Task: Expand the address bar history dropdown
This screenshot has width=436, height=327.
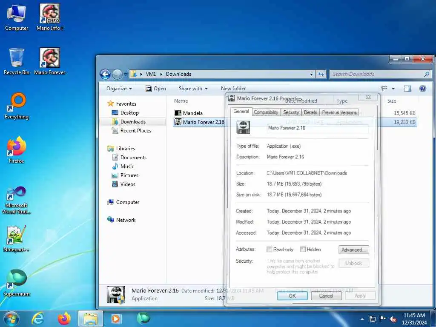Action: point(311,74)
